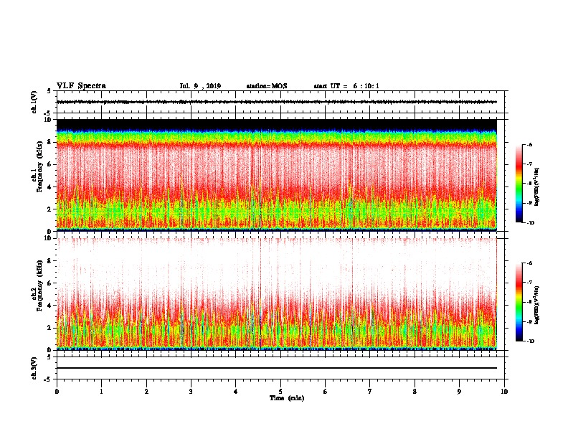This screenshot has width=568, height=439.
Task: Click the "start UT = 6:10:1" text
Action: coord(346,86)
